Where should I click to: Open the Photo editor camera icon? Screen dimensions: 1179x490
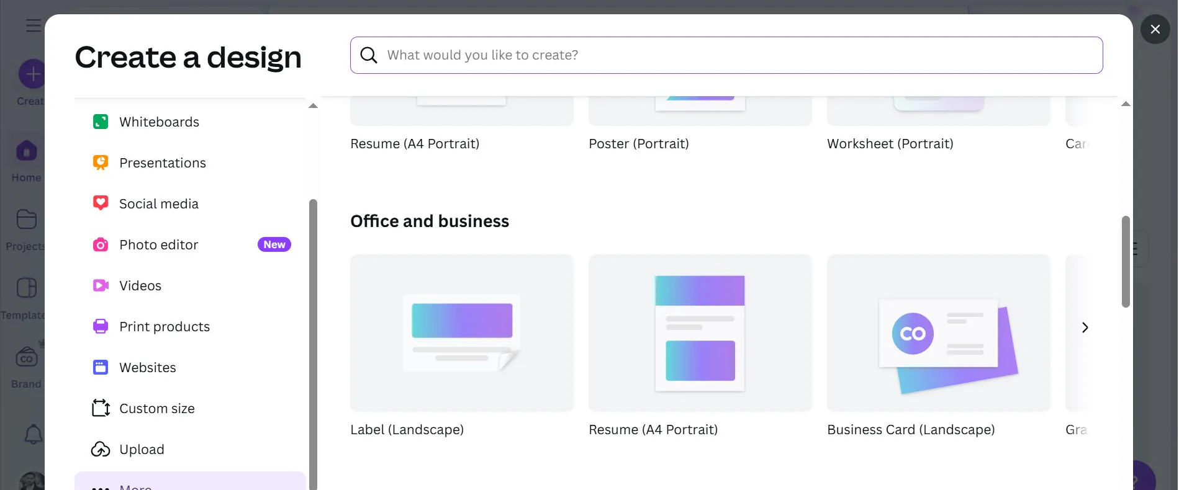tap(101, 244)
